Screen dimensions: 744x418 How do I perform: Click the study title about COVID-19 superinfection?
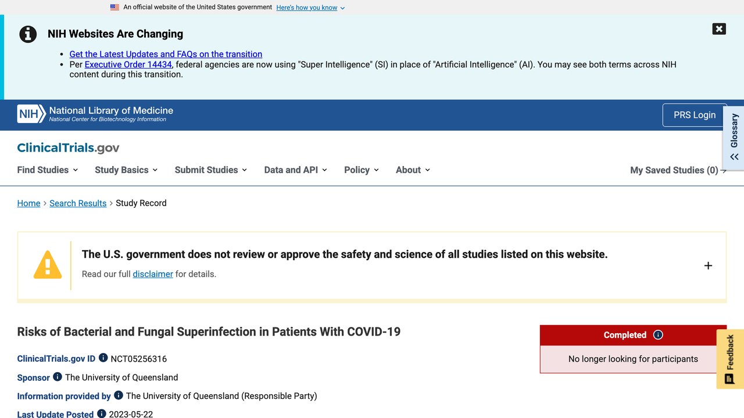[x=209, y=331]
